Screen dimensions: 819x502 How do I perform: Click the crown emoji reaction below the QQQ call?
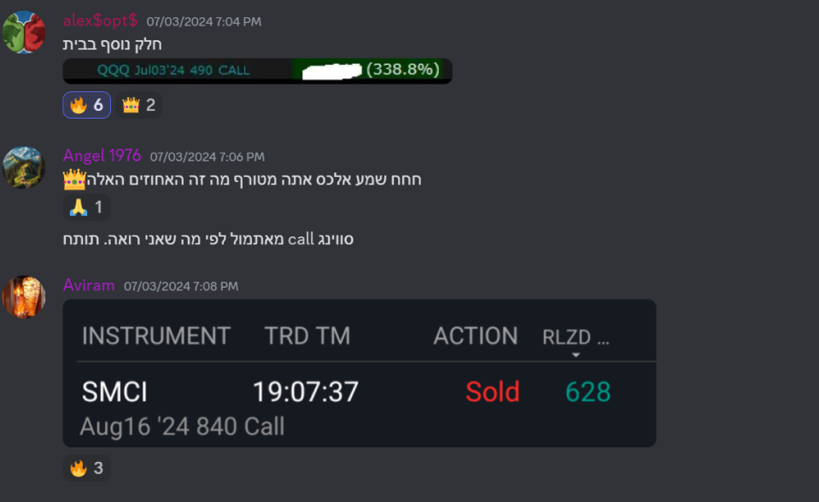(137, 104)
